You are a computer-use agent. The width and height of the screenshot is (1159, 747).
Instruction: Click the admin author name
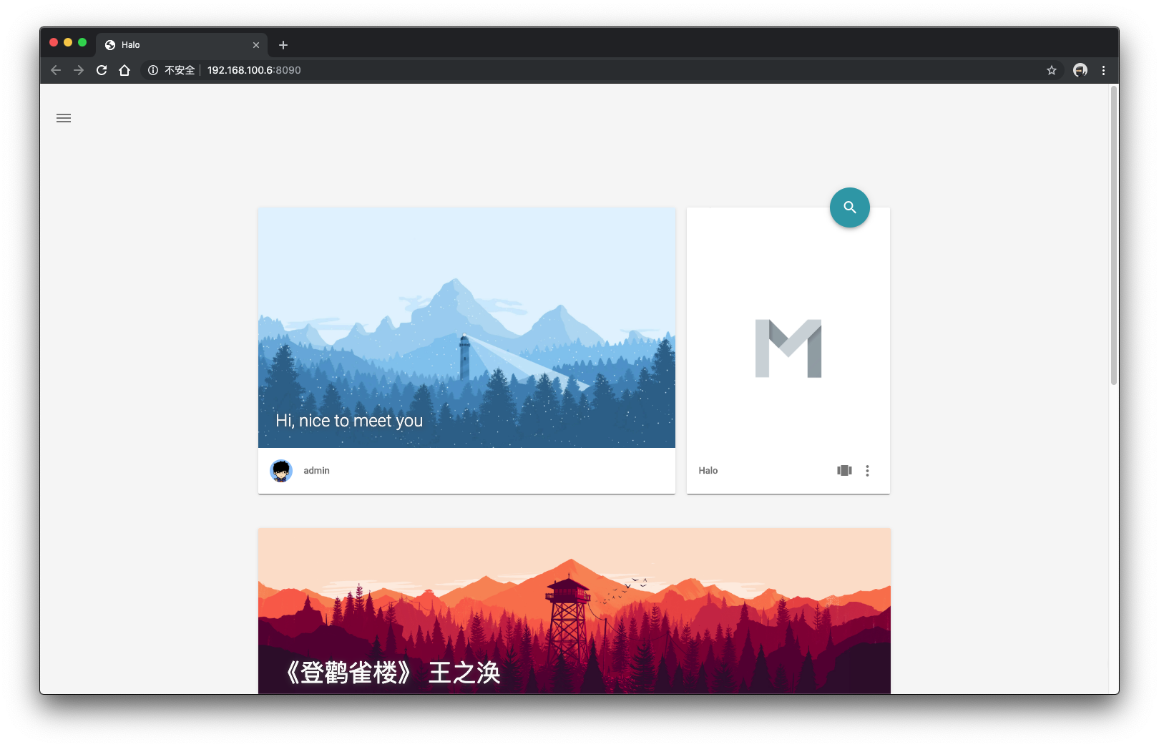(316, 470)
